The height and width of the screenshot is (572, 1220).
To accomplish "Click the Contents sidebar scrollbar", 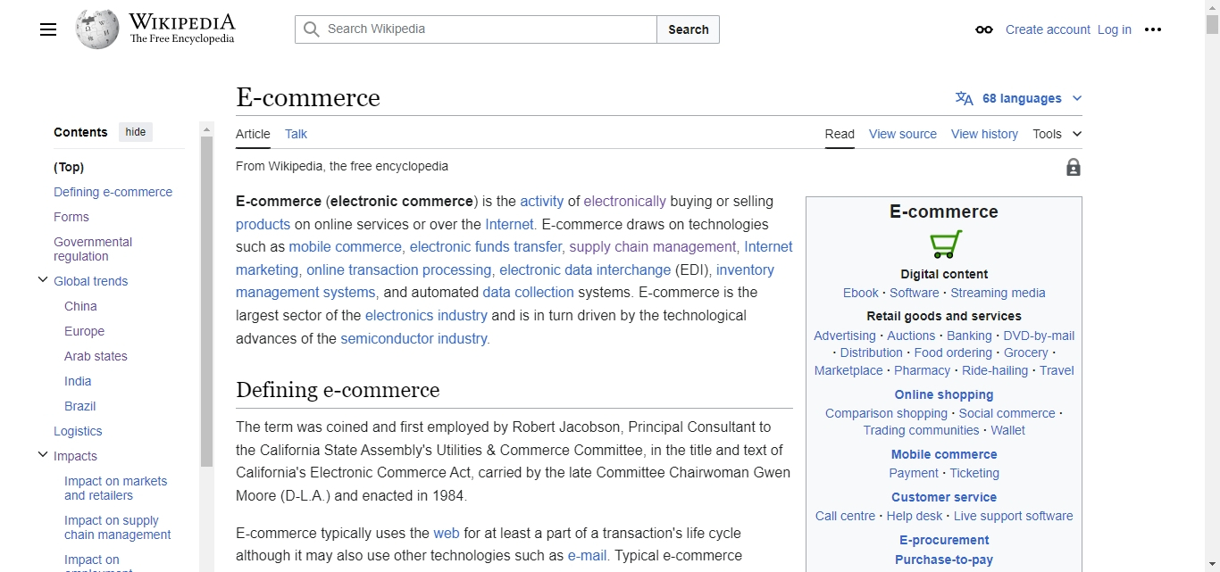I will 206,301.
